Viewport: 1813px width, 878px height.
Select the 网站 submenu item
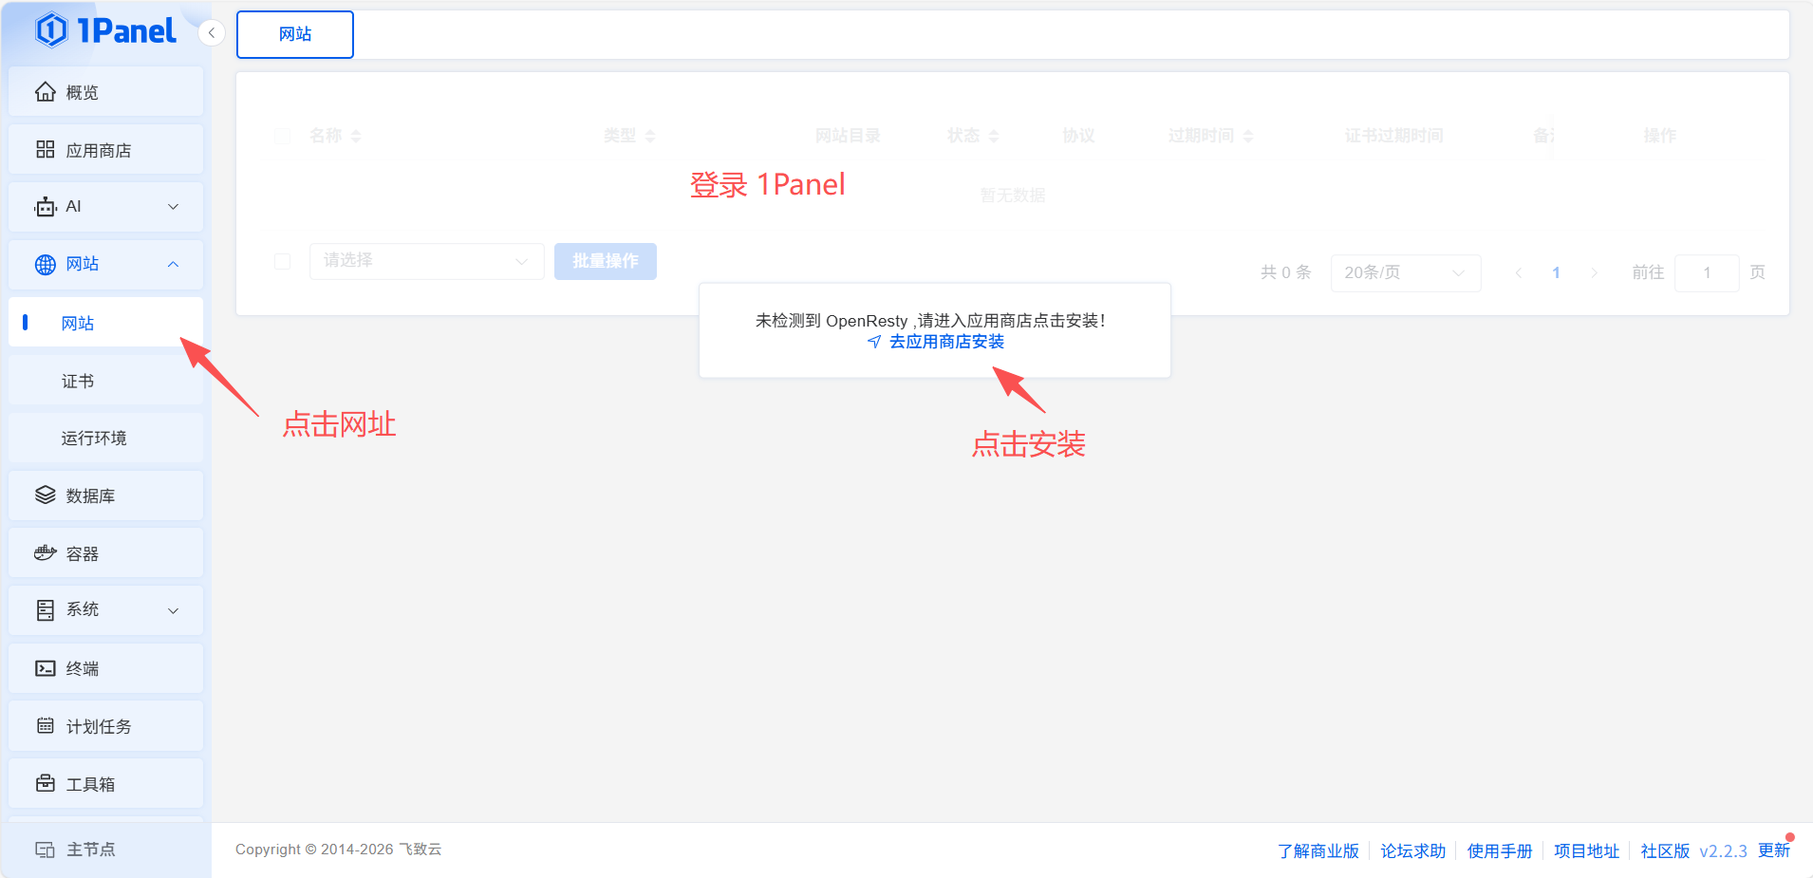click(105, 323)
